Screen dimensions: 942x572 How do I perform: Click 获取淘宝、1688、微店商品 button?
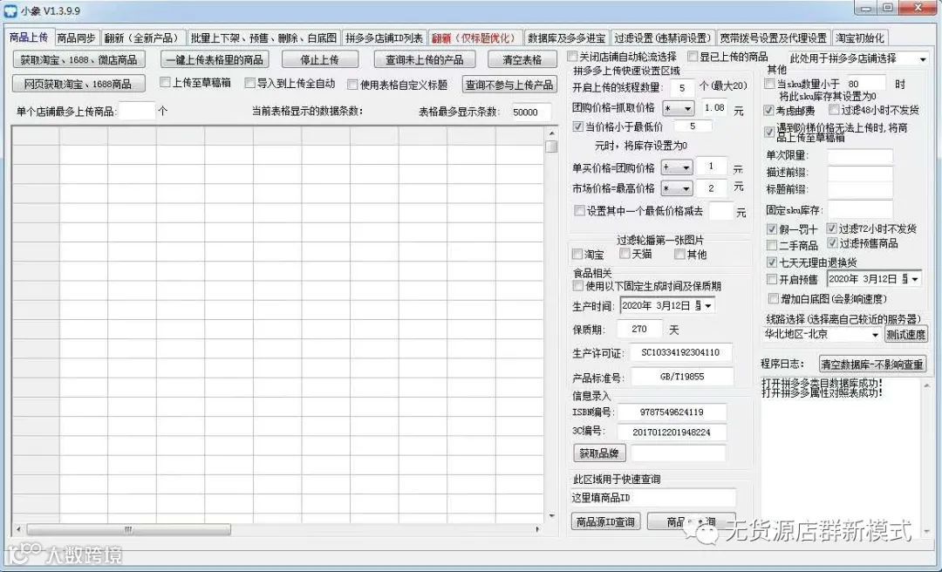pyautogui.click(x=78, y=59)
